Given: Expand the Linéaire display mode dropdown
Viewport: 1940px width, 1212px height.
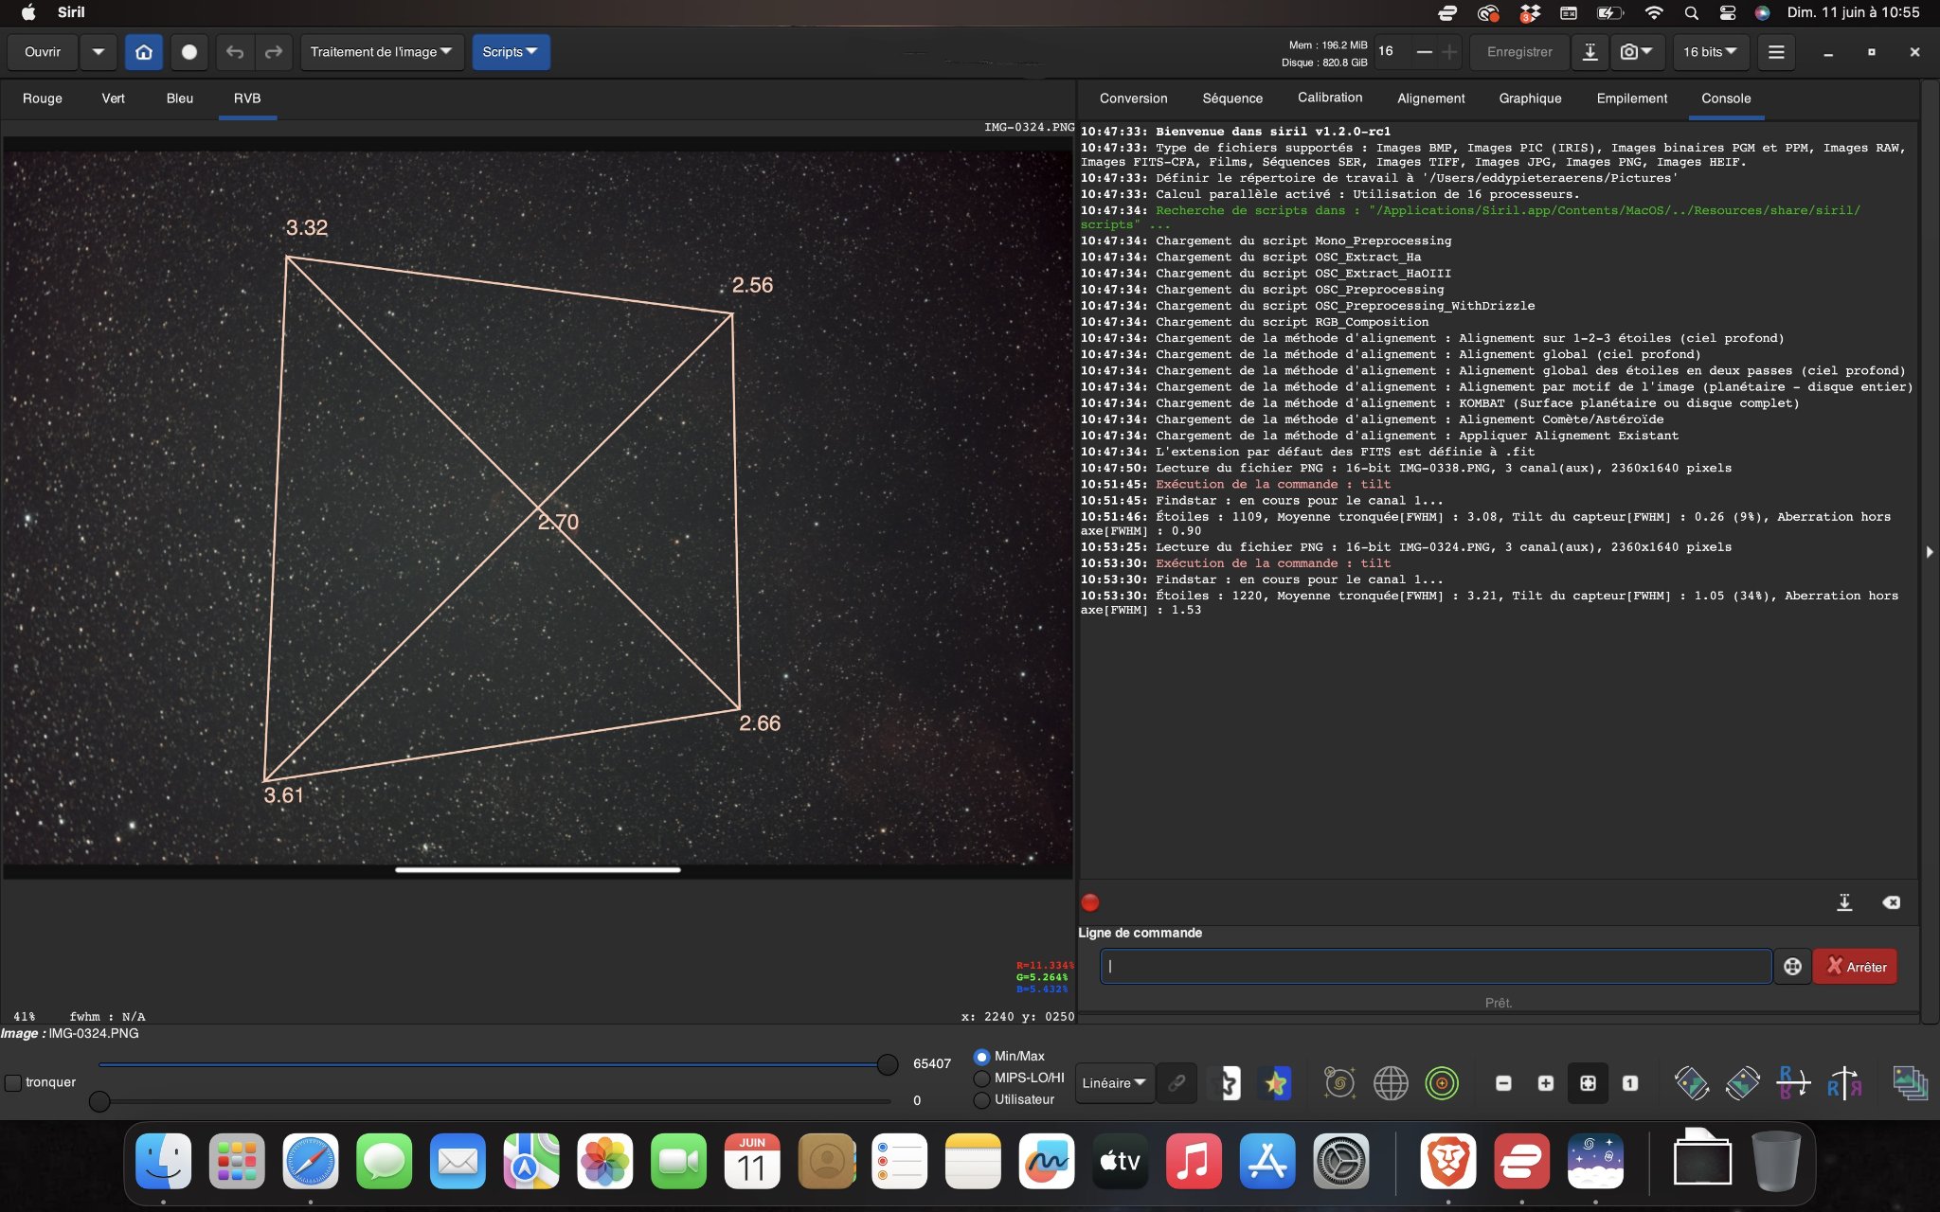Looking at the screenshot, I should tap(1115, 1082).
